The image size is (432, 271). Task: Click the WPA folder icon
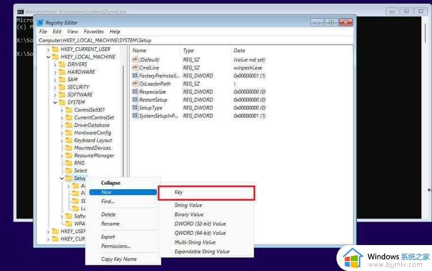[69, 224]
